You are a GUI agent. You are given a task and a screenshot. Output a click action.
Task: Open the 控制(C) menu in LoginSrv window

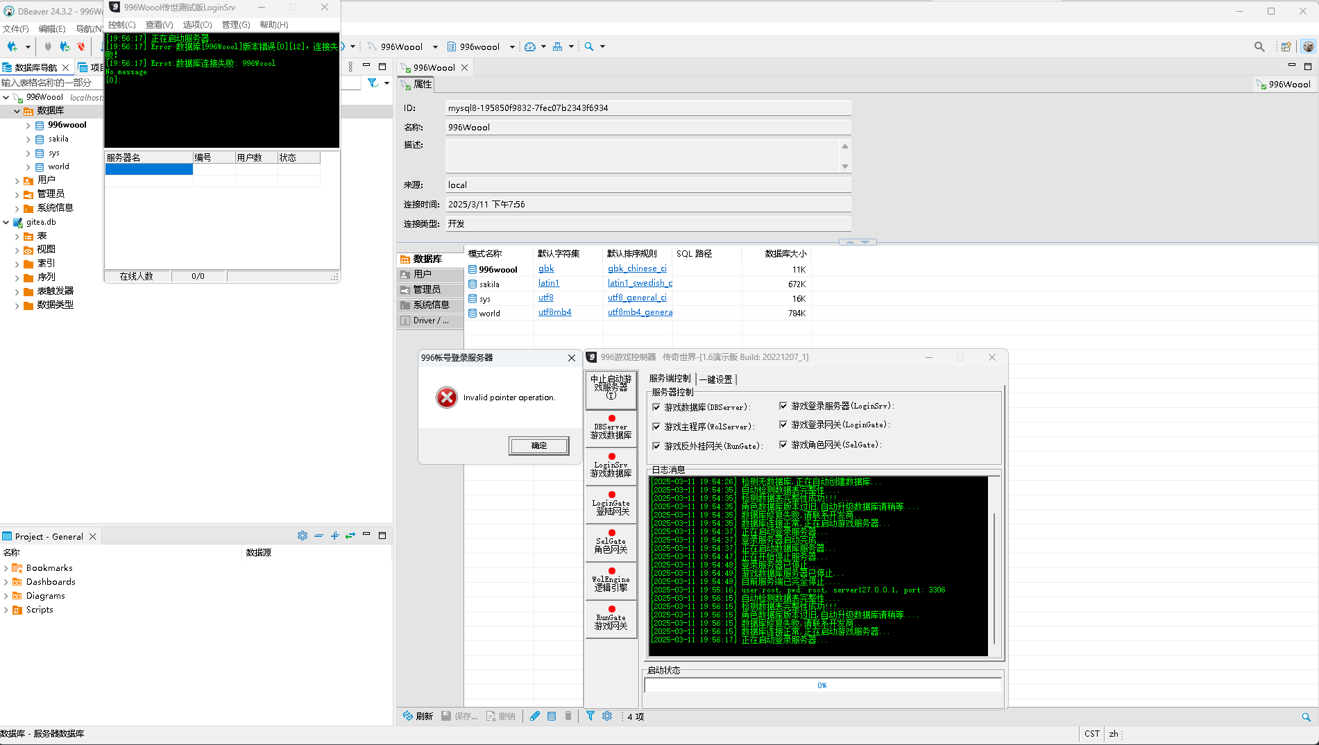tap(121, 24)
